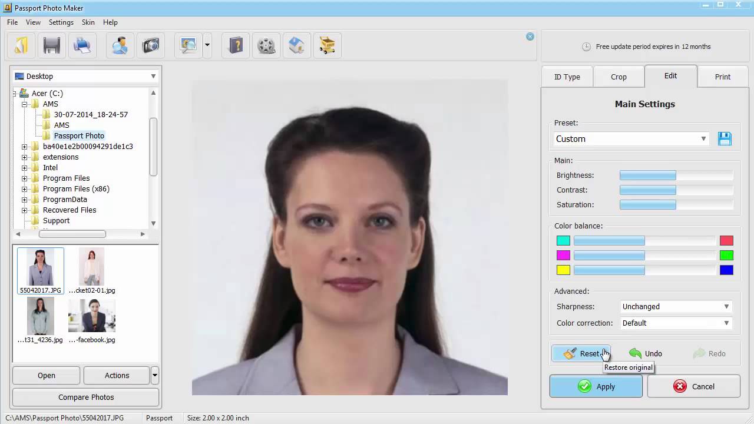Viewport: 754px width, 424px height.
Task: Adjust the Saturation slider
Action: [676, 205]
